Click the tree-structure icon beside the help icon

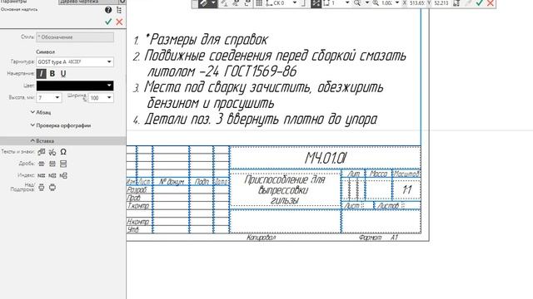(119, 10)
